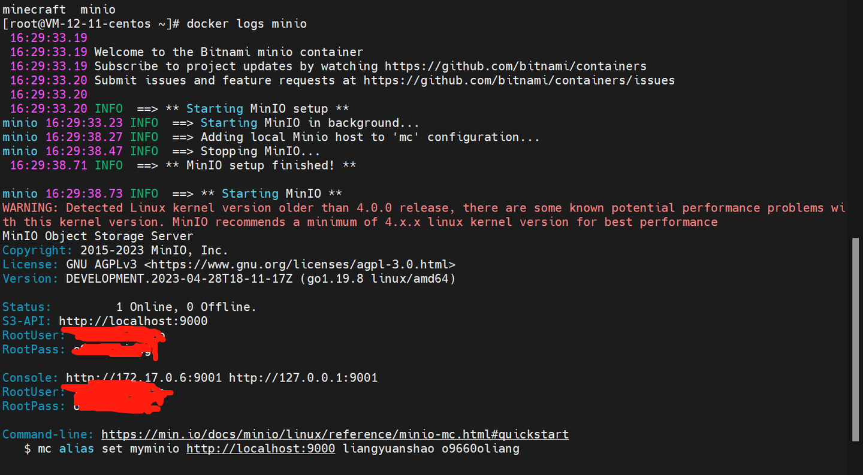Click the 'Copyright:' label text
Screen dimensions: 863x475
pyautogui.click(x=37, y=250)
